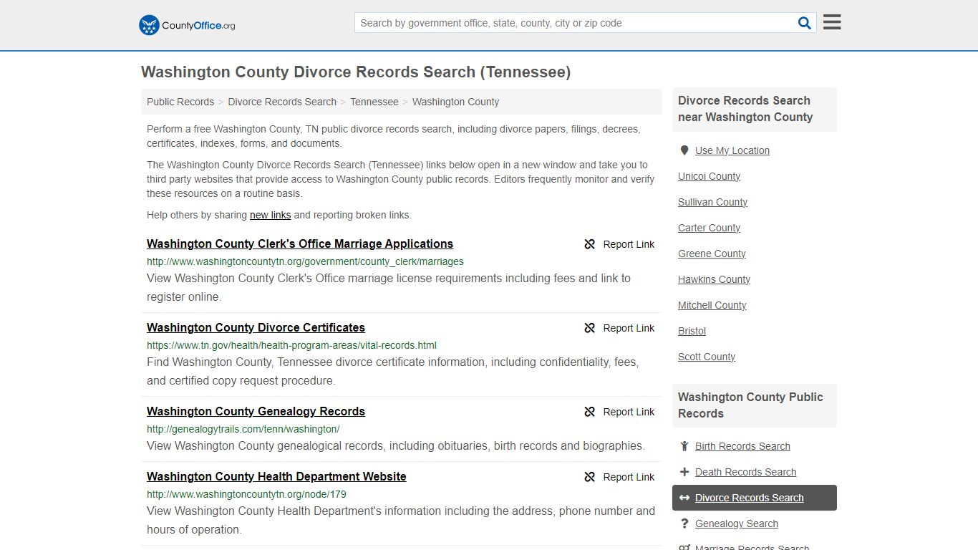Image resolution: width=978 pixels, height=550 pixels.
Task: Click broken-link icon beside Marriage Applications
Action: [x=590, y=244]
